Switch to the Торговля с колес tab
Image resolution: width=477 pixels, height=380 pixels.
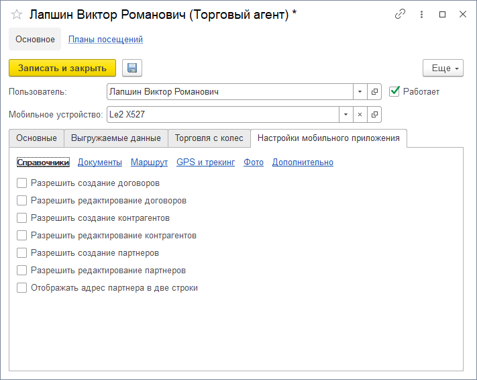coord(209,138)
